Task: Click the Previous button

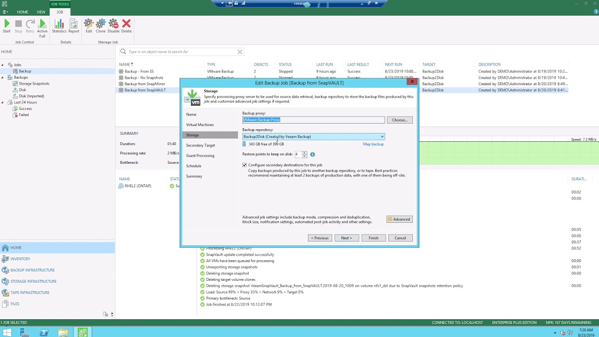Action: click(x=320, y=238)
